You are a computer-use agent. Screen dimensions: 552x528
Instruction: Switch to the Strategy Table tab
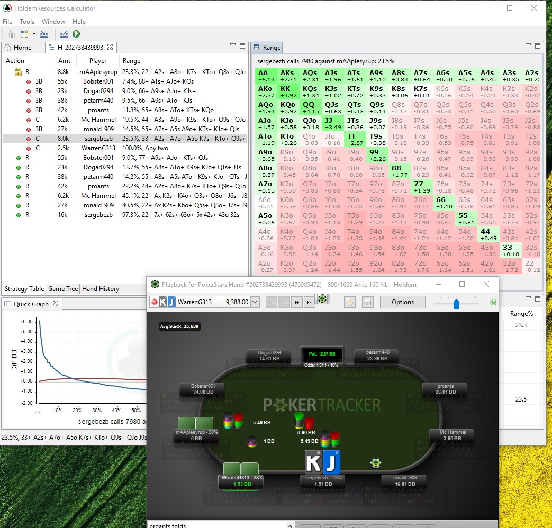point(24,289)
